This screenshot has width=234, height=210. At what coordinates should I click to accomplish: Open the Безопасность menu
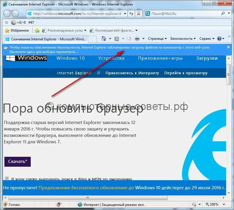point(183,39)
